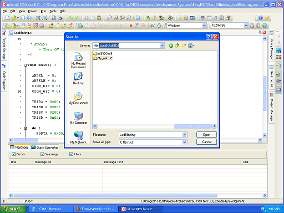The width and height of the screenshot is (284, 213).
Task: Open the Project menu
Action: (x=33, y=11)
